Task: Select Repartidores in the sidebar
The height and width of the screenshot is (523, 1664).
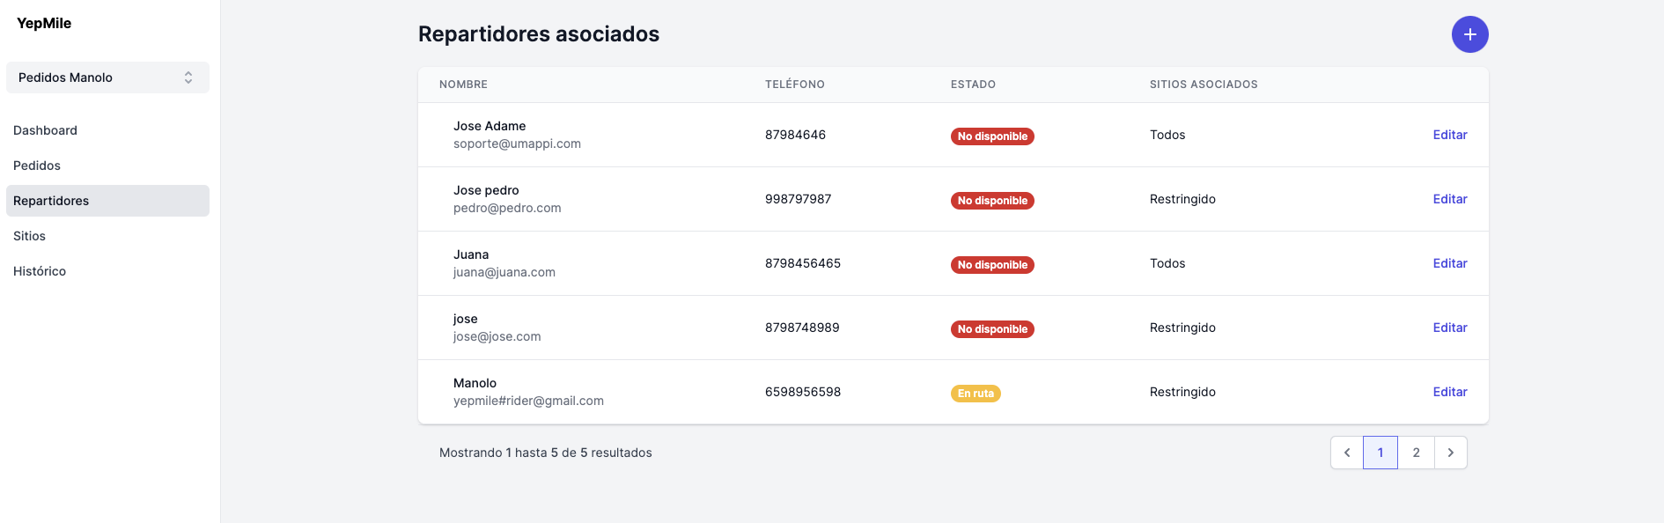Action: (x=51, y=201)
